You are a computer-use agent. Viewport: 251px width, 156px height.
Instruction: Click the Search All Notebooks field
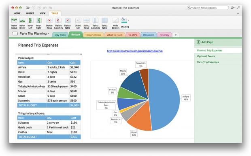[x=208, y=8]
